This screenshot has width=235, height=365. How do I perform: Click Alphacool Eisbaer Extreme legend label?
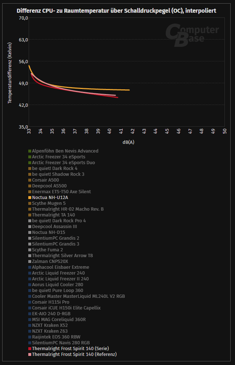pos(61,267)
